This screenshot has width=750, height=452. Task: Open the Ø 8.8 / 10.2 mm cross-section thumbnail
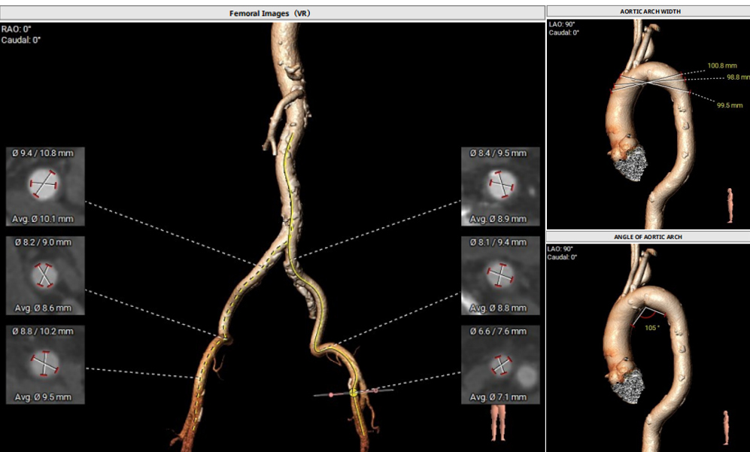pyautogui.click(x=44, y=365)
